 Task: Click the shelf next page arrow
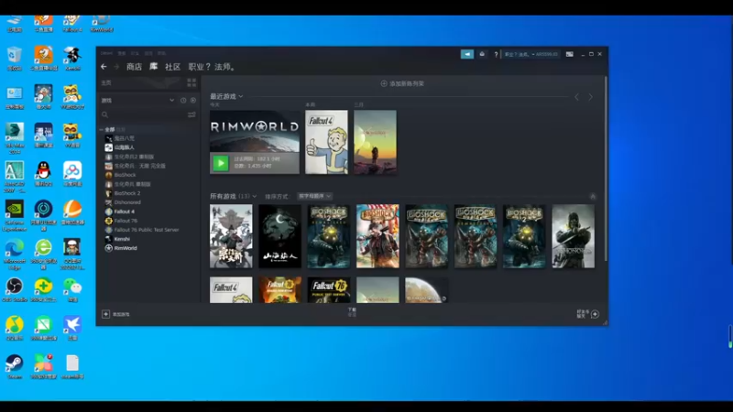(x=590, y=97)
